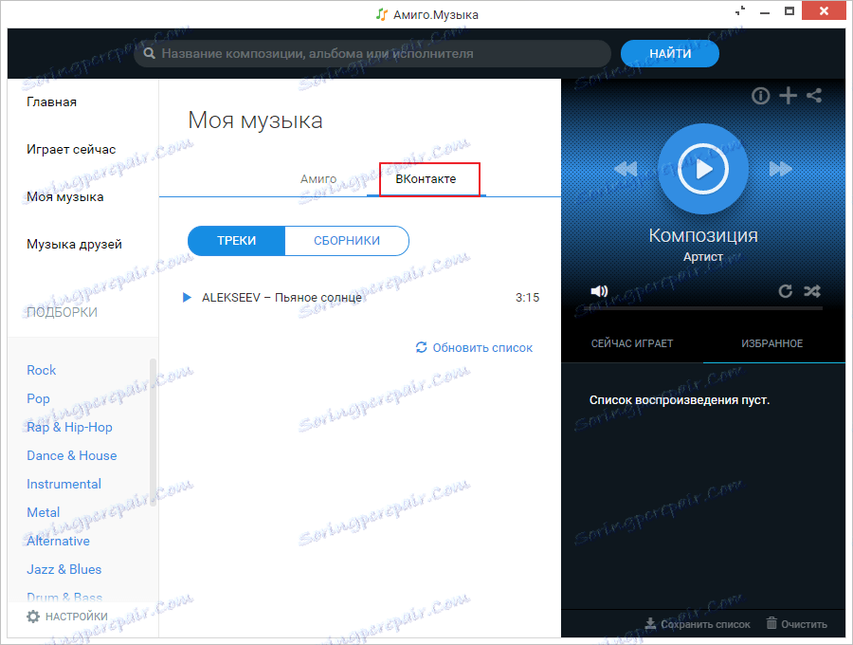Play the current composition with big play button
The image size is (853, 645).
coord(703,169)
